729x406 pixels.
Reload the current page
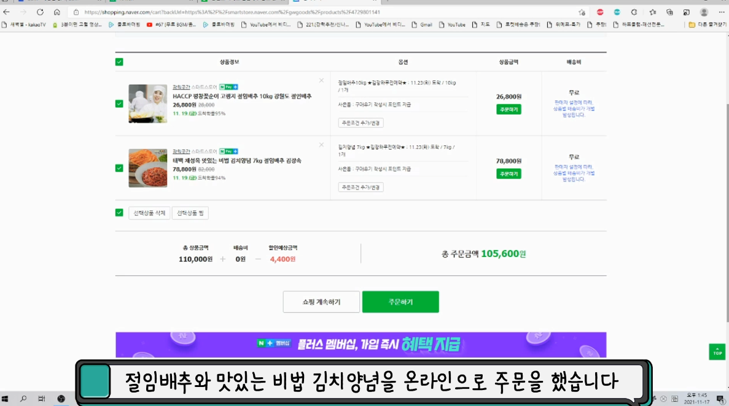(x=40, y=12)
